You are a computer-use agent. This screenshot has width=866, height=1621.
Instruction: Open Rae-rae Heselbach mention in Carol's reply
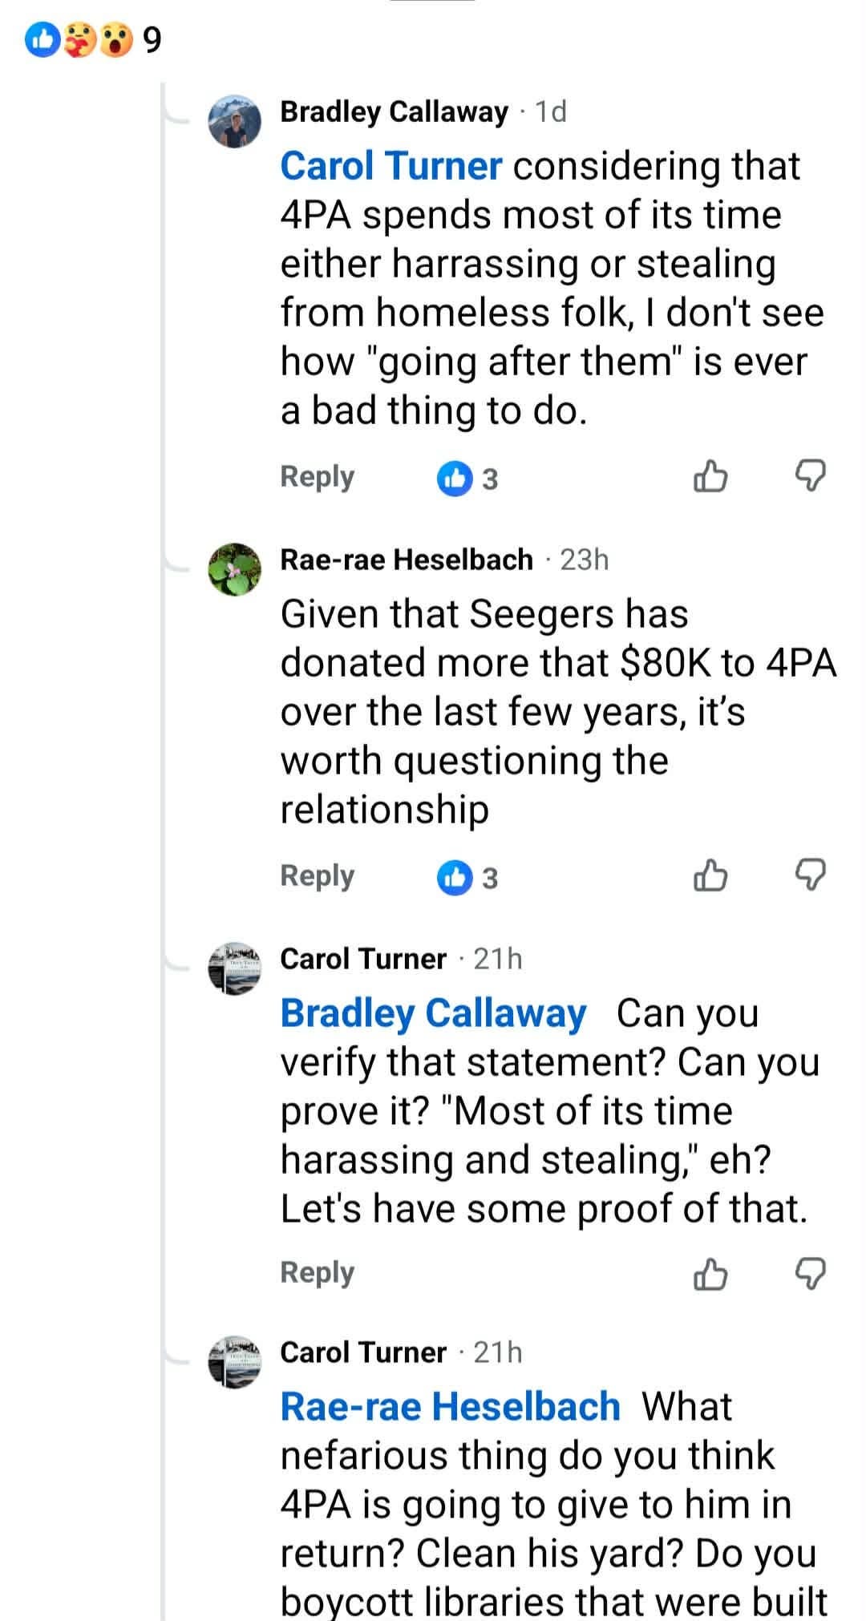(x=450, y=1406)
